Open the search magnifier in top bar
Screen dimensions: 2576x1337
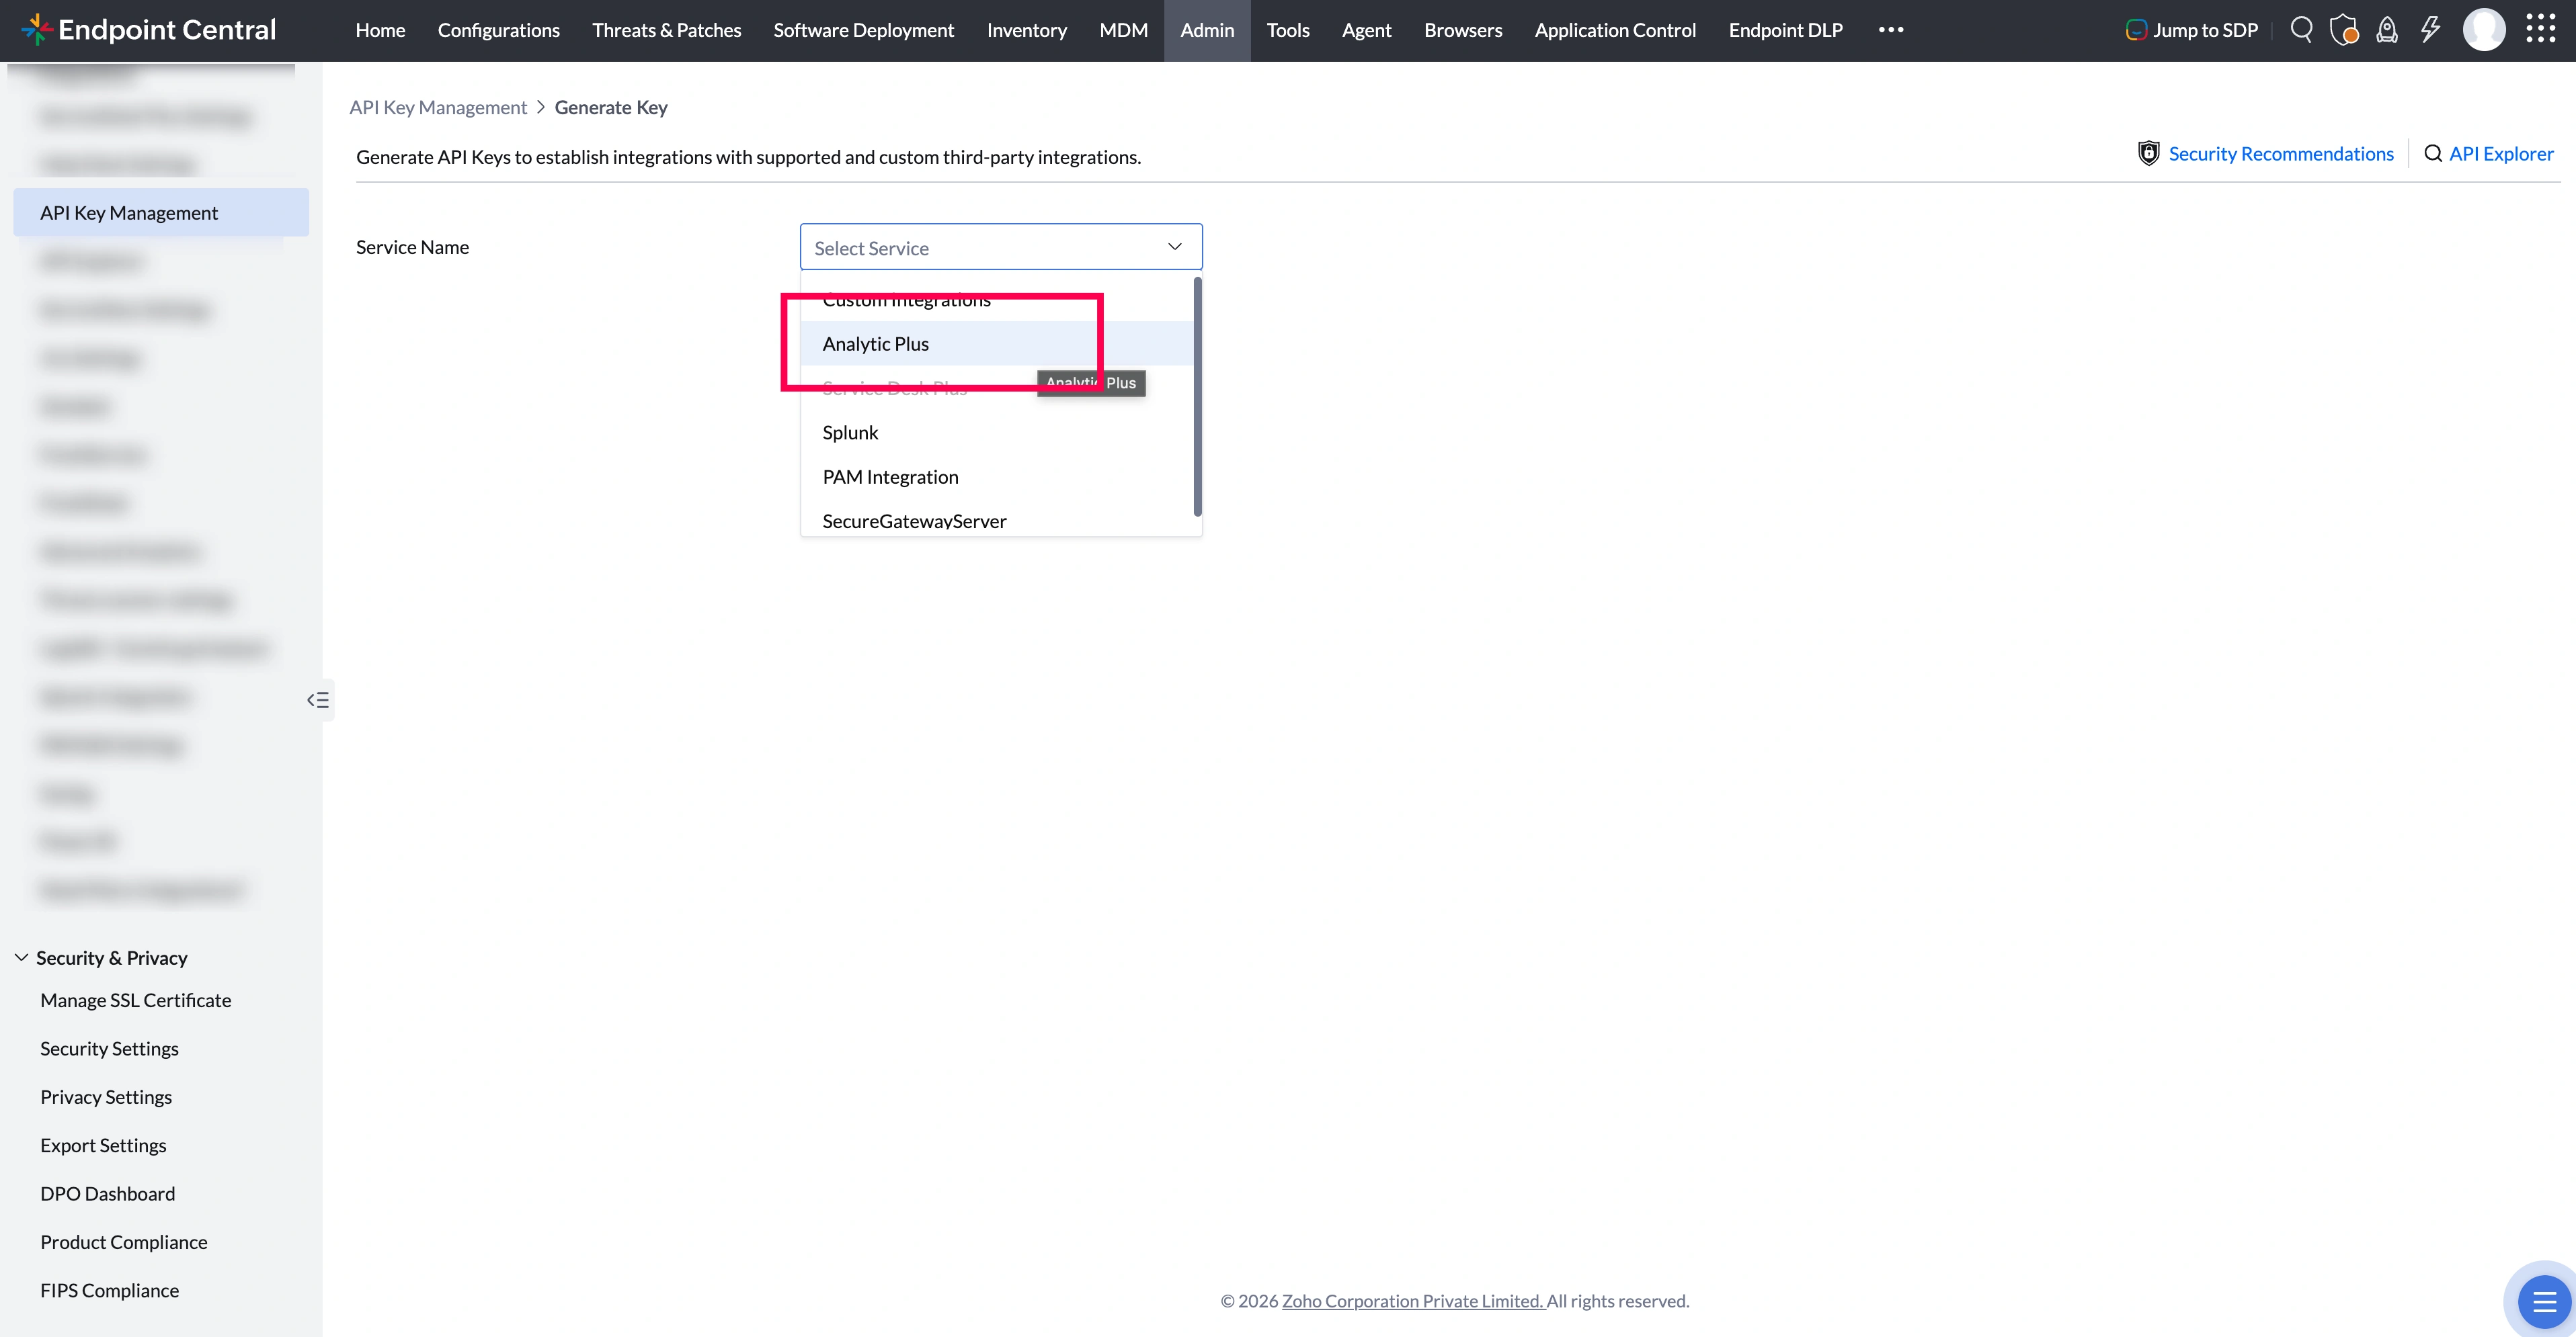click(x=2301, y=30)
